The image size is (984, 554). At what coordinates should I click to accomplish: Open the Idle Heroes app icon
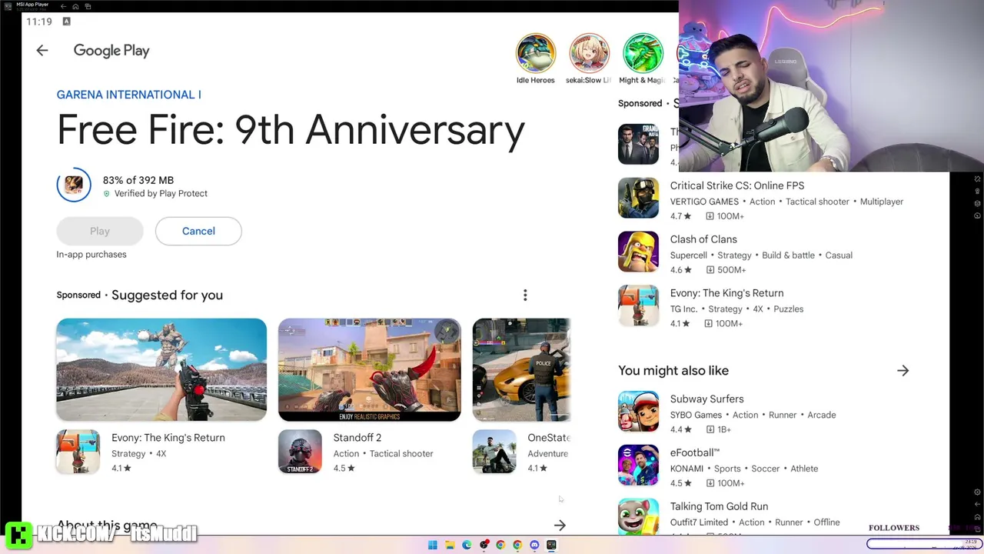coord(535,52)
